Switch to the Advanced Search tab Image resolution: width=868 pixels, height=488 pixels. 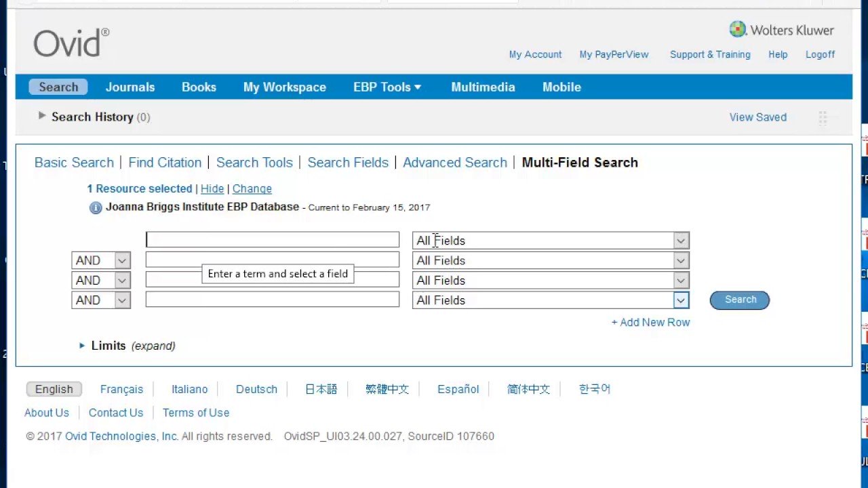[454, 163]
